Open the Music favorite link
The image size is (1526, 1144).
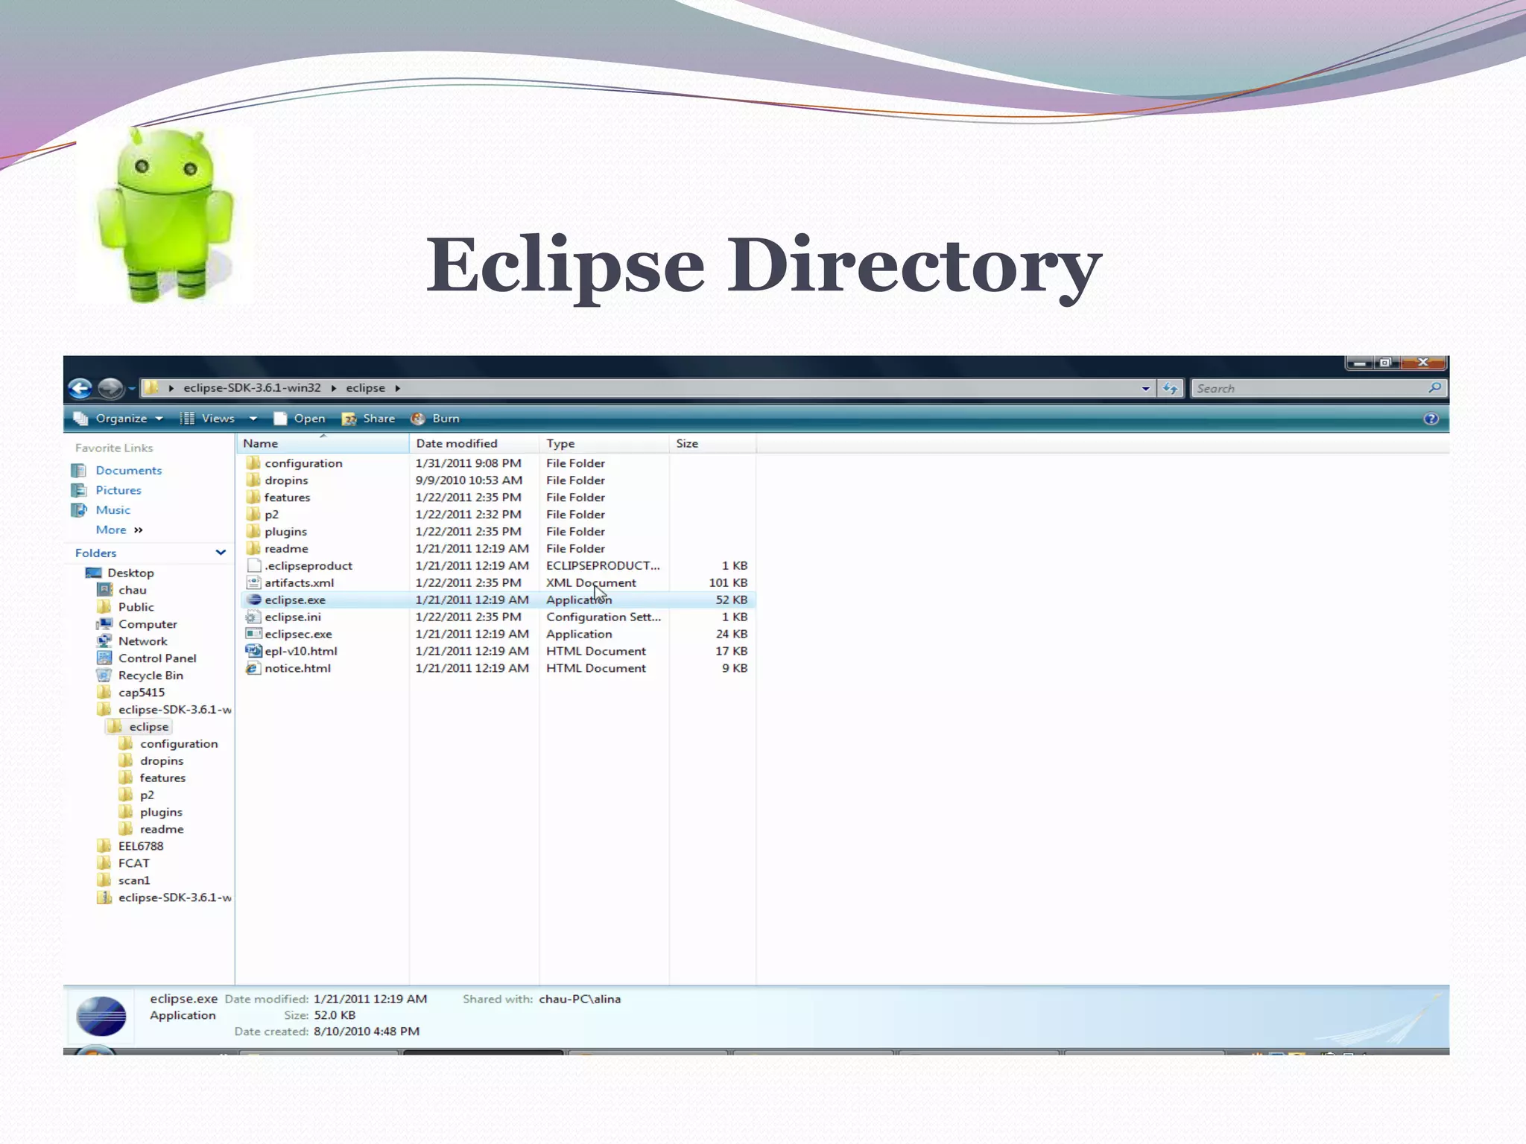coord(113,510)
